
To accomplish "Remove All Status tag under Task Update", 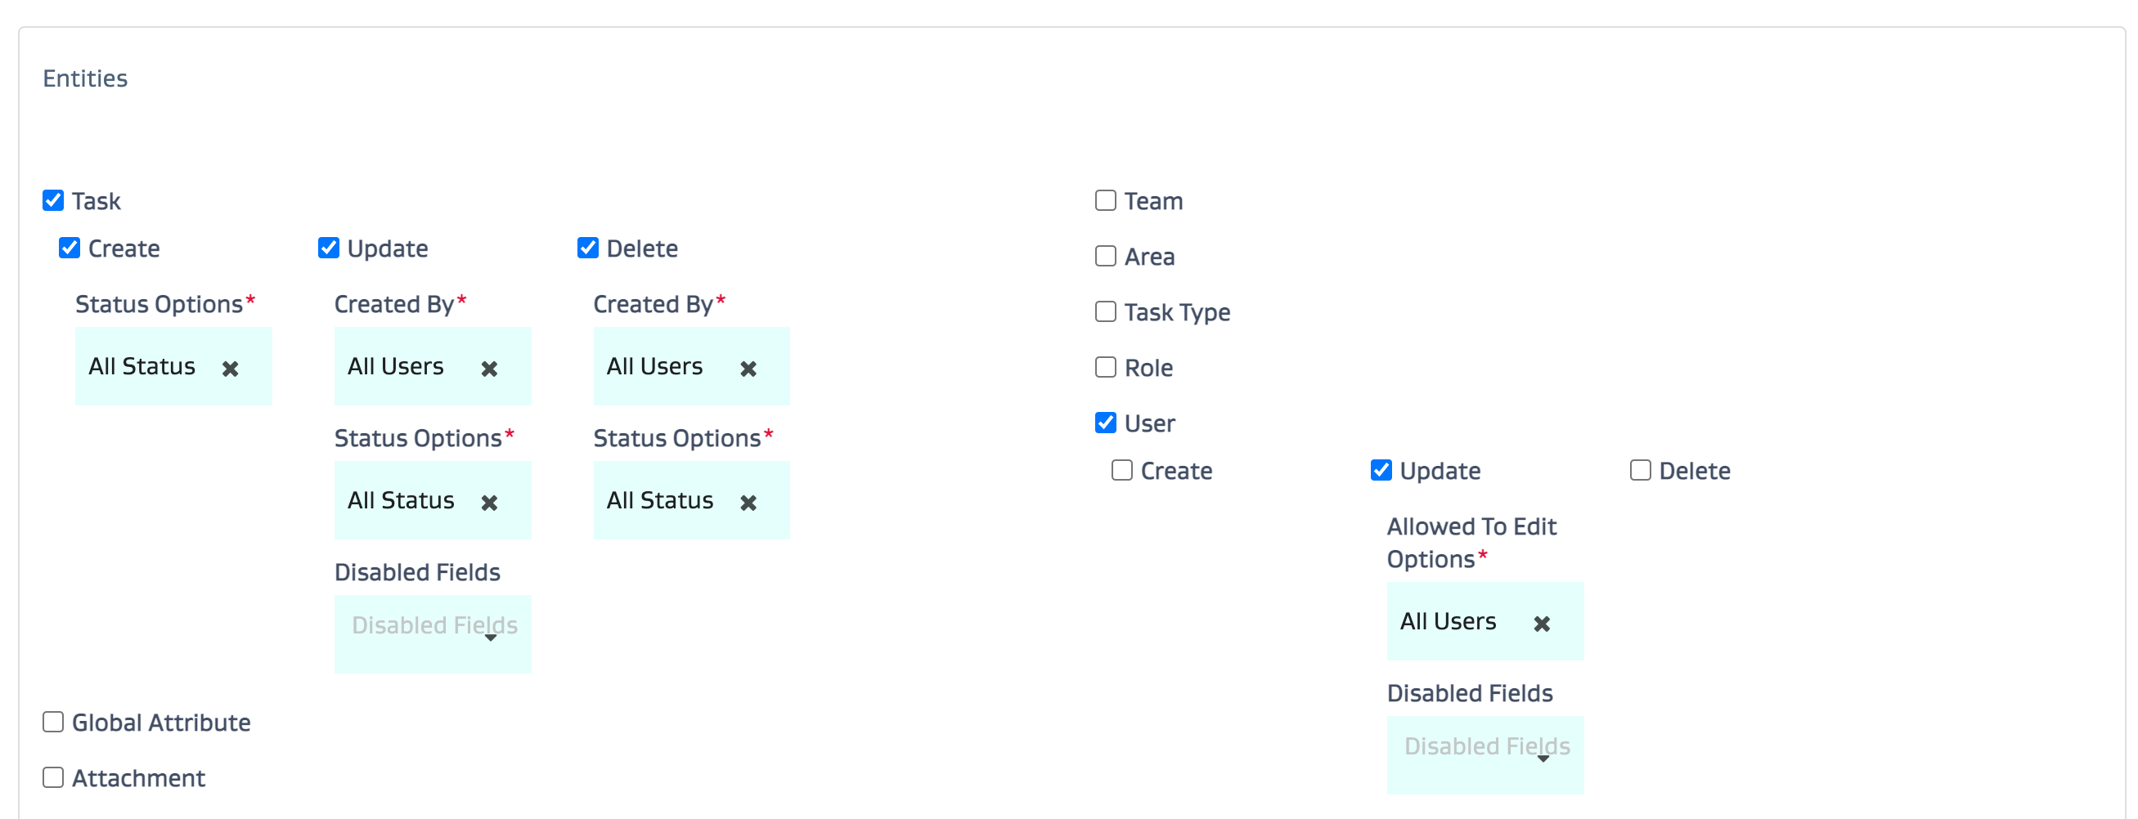I will (x=489, y=502).
